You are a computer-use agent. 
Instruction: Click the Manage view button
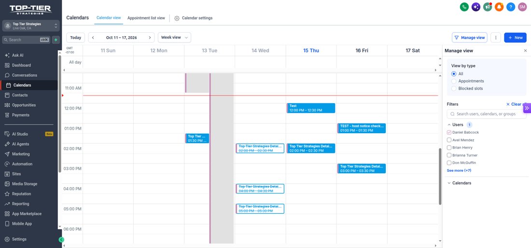click(469, 38)
